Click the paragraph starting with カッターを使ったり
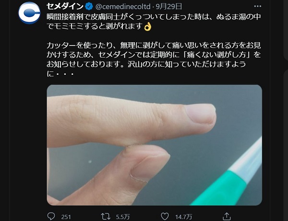The image size is (288, 221). [154, 59]
